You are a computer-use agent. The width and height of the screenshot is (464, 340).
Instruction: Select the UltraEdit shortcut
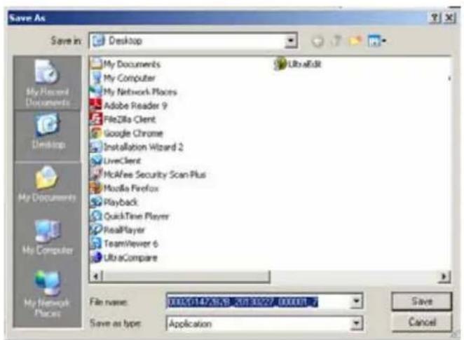click(x=298, y=64)
